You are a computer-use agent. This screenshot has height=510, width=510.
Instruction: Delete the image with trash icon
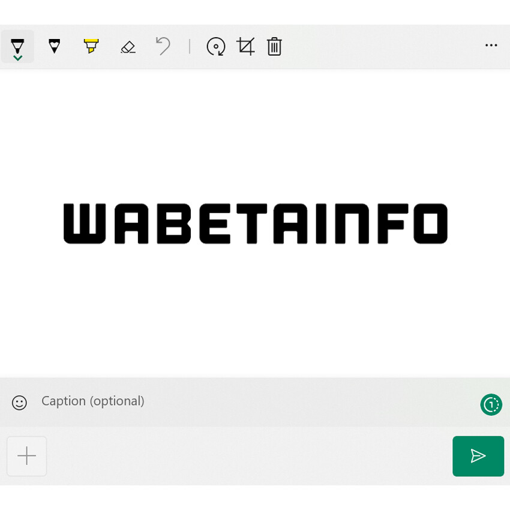click(274, 47)
